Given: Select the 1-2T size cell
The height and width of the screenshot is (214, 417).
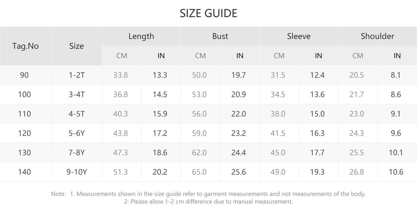Looking at the screenshot, I should [77, 75].
